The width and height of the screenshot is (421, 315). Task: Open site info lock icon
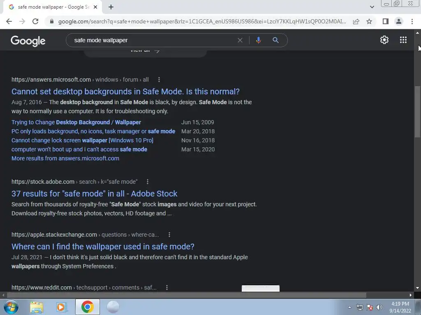(x=52, y=21)
